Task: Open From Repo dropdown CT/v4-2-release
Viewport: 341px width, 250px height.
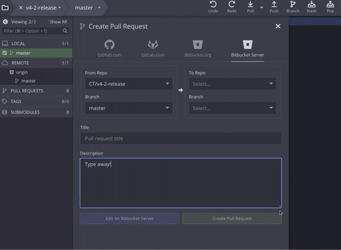Action: 129,84
